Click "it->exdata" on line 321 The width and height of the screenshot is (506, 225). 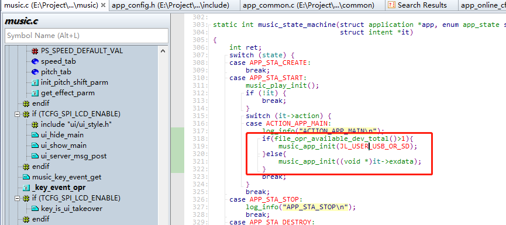coord(393,161)
